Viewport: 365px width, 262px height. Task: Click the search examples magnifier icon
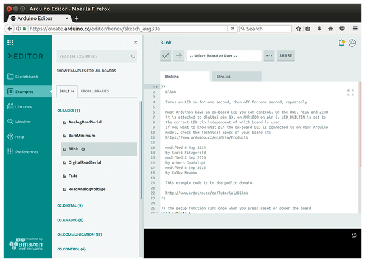pos(133,57)
